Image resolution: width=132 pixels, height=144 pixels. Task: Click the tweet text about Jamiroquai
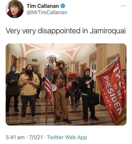[66, 31]
